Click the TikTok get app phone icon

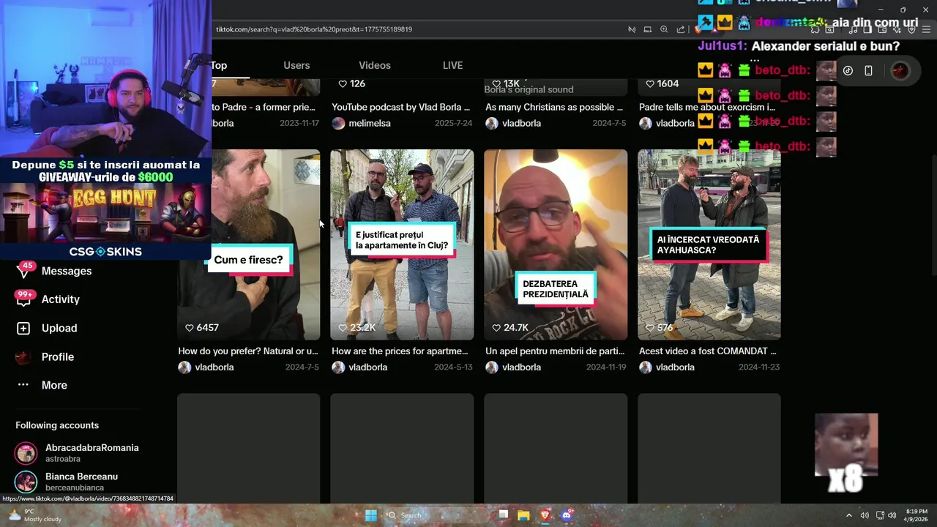click(868, 71)
